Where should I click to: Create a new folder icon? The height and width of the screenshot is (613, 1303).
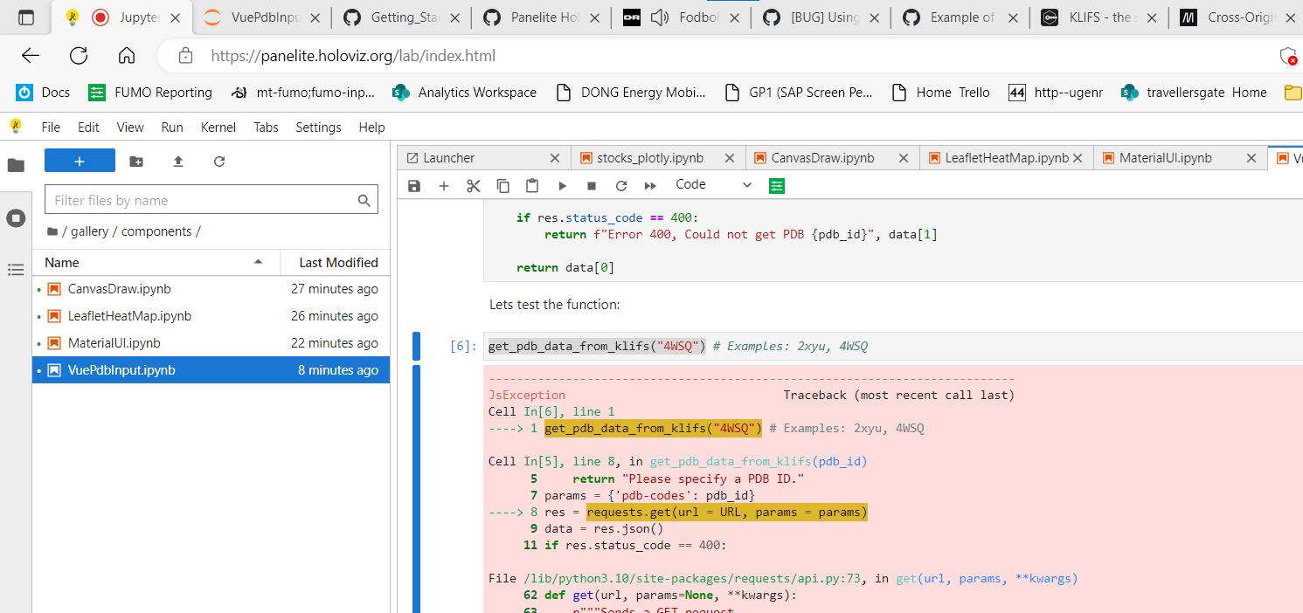click(x=136, y=162)
